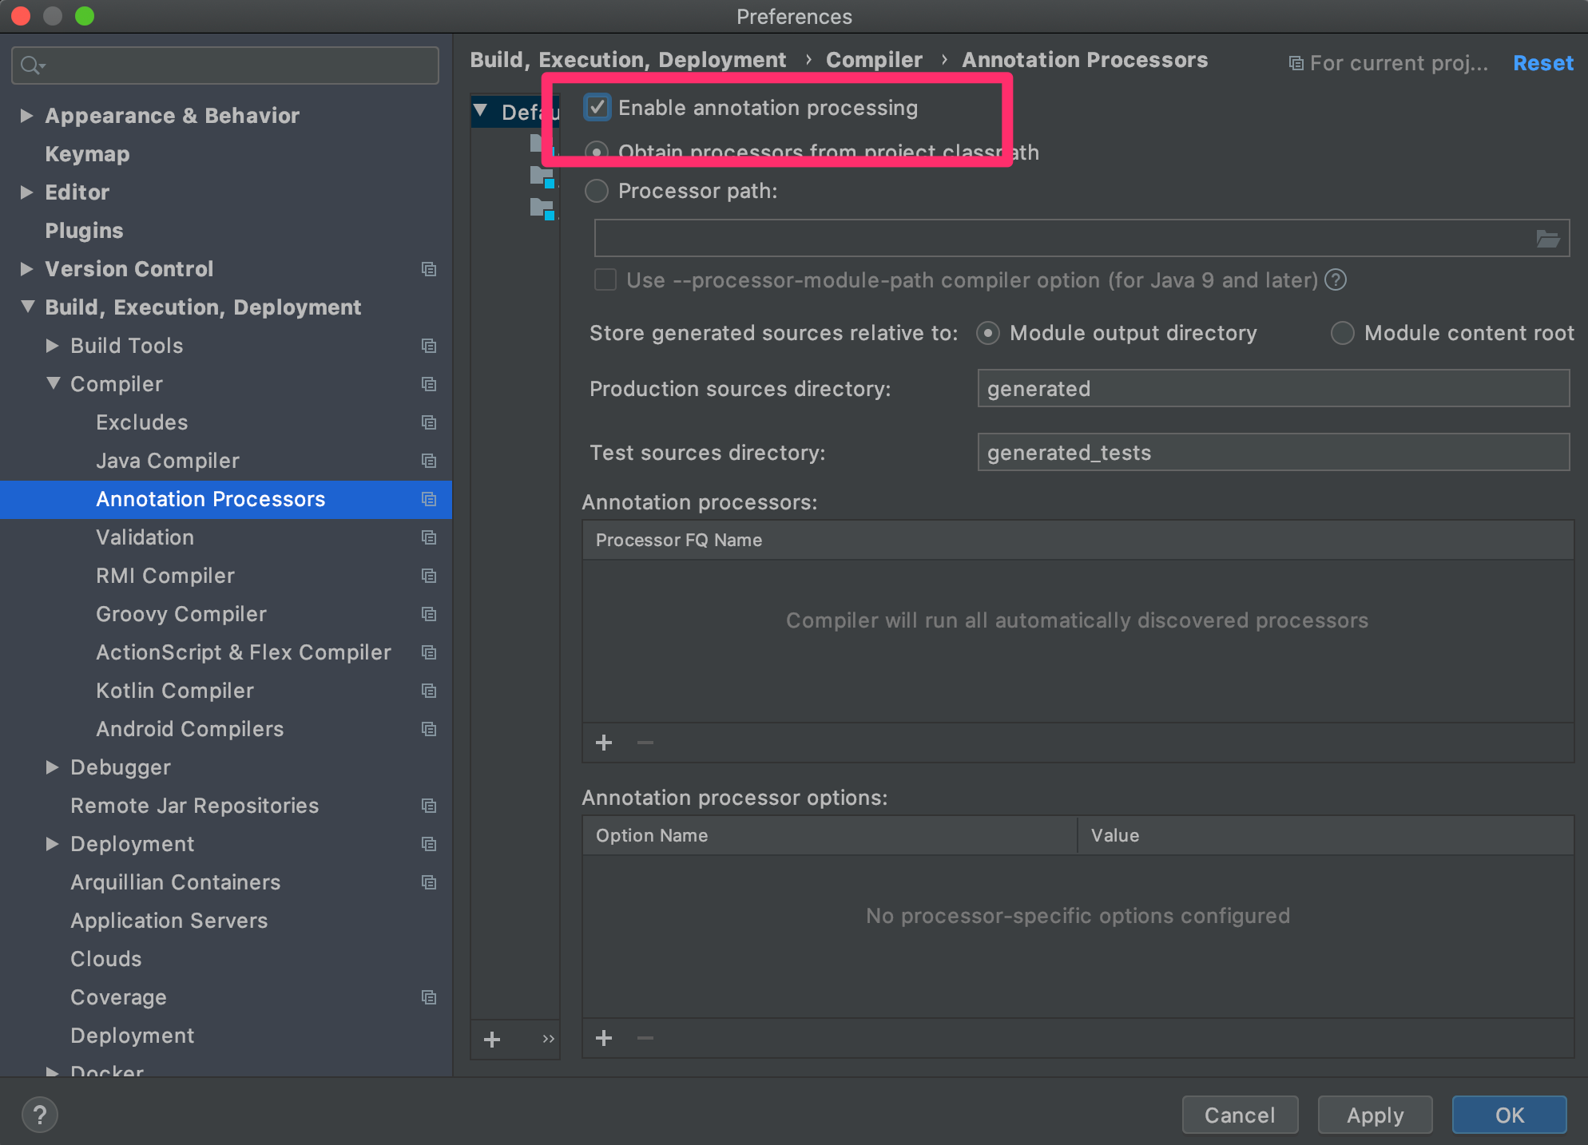Expand Appearance & Behavior section
Viewport: 1588px width, 1145px height.
click(26, 116)
